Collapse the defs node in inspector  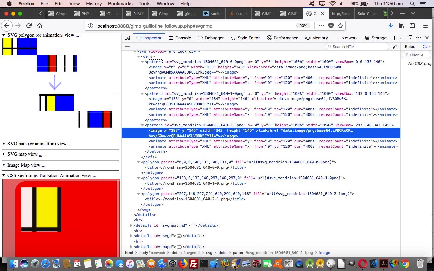coord(139,57)
